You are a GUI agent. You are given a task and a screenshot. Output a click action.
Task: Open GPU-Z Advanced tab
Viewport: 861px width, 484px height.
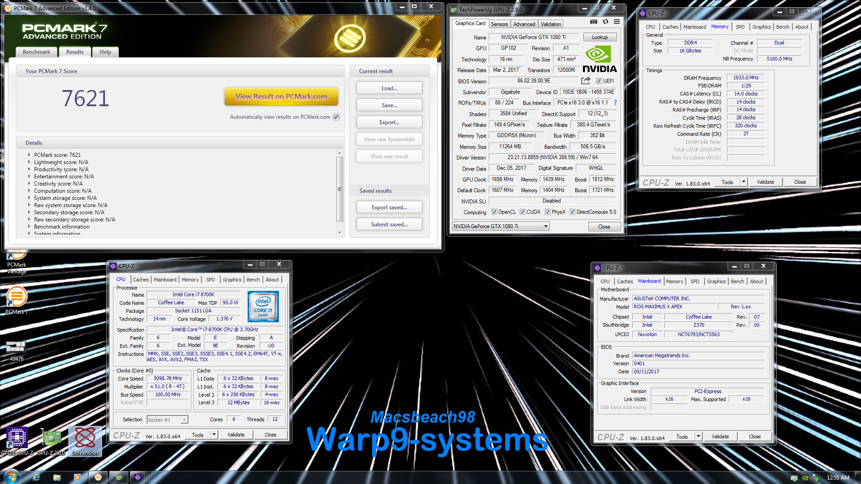tap(524, 24)
